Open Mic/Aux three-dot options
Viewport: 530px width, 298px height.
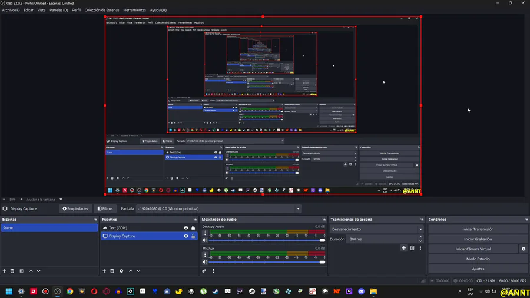205,255
